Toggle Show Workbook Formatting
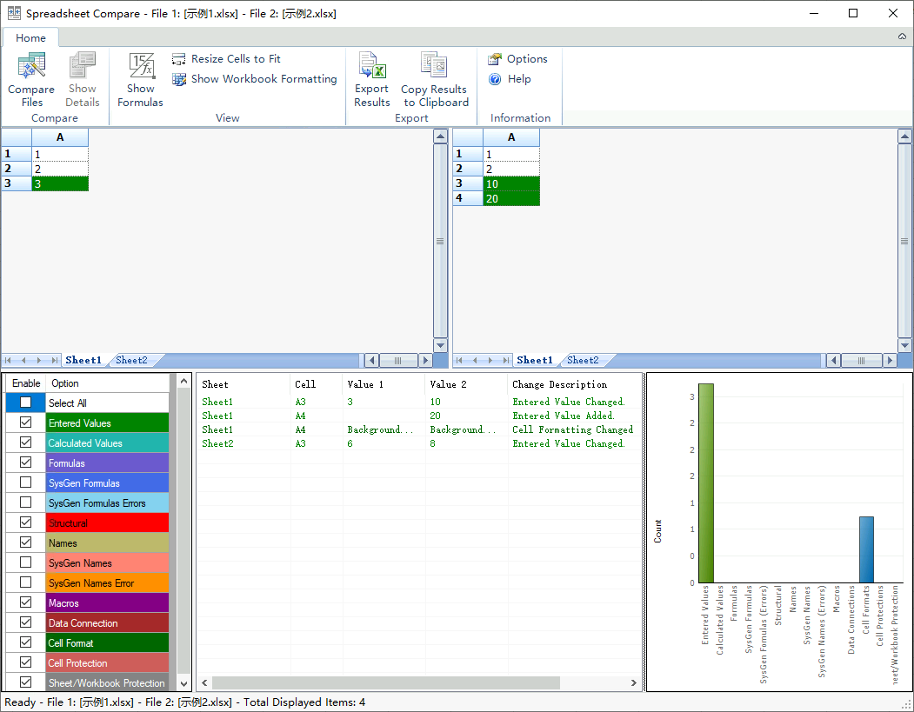This screenshot has width=914, height=712. (254, 79)
